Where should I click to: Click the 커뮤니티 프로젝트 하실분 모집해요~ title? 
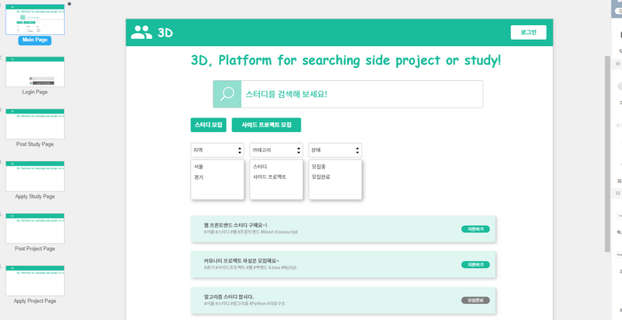coord(241,261)
